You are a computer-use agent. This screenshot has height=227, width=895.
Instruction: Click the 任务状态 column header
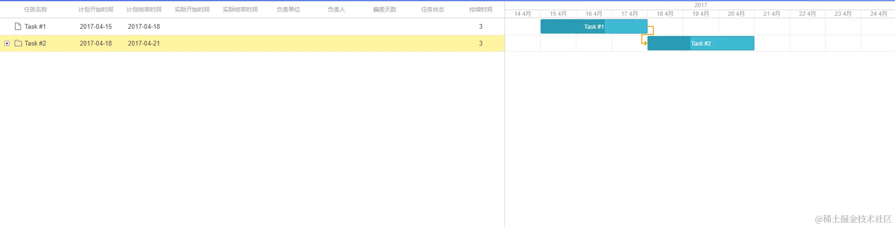433,10
